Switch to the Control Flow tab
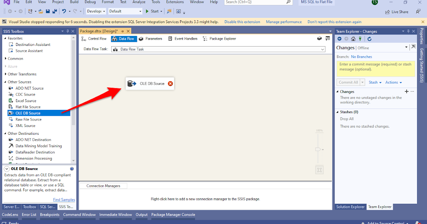Screen dimensions: 427x224 click(94, 39)
